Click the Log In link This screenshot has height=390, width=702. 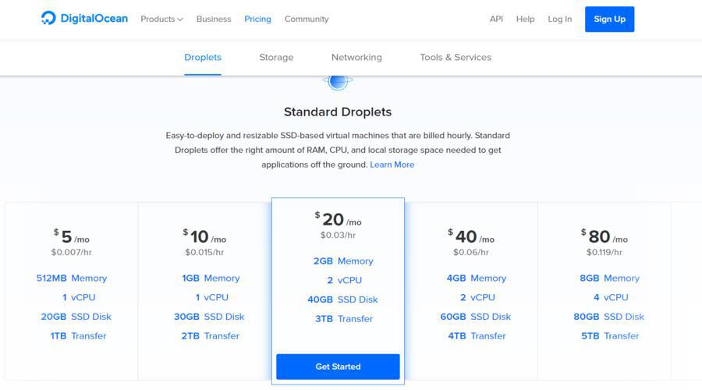pyautogui.click(x=559, y=19)
